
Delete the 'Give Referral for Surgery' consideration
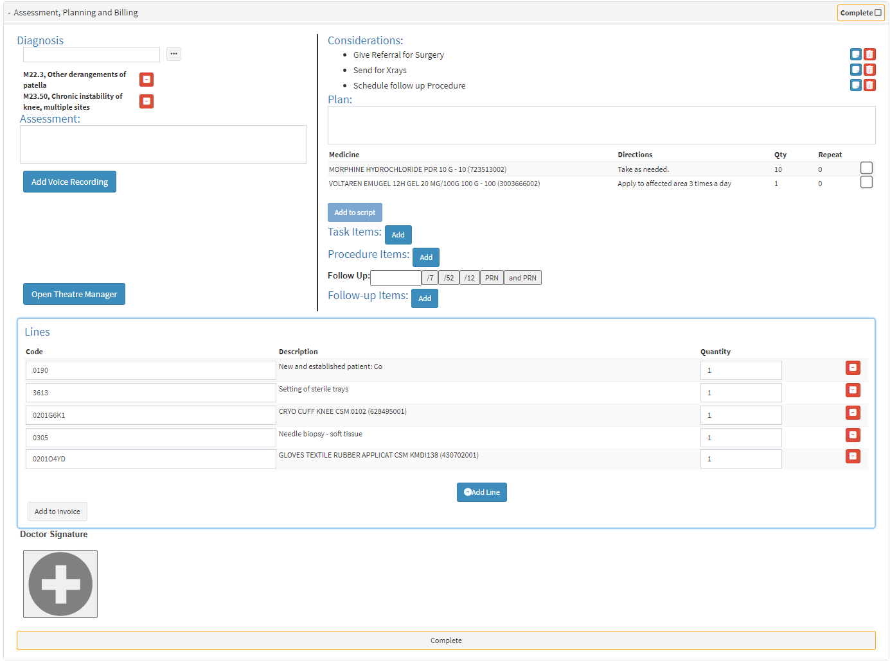pyautogui.click(x=869, y=55)
